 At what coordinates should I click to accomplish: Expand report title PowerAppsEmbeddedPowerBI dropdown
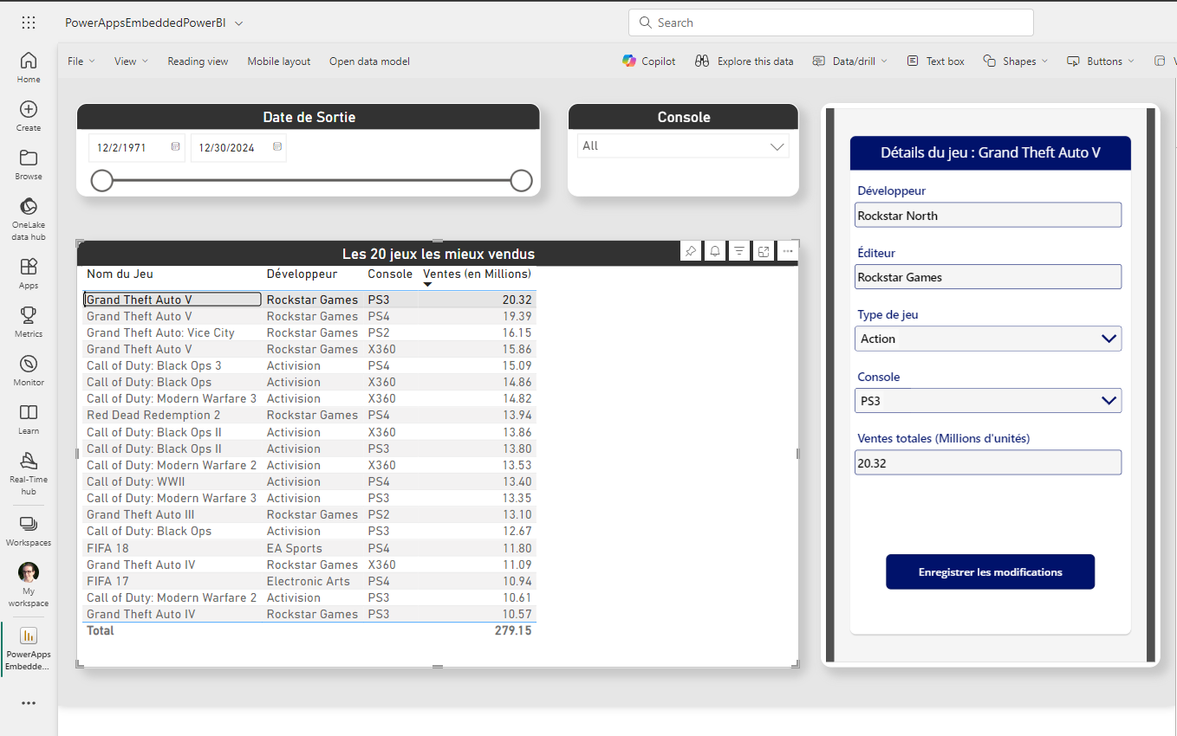click(239, 23)
